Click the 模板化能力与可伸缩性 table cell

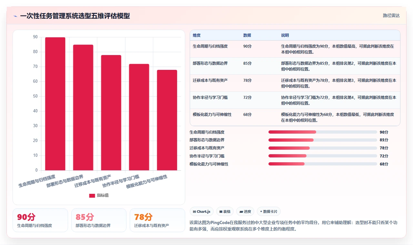coord(215,117)
